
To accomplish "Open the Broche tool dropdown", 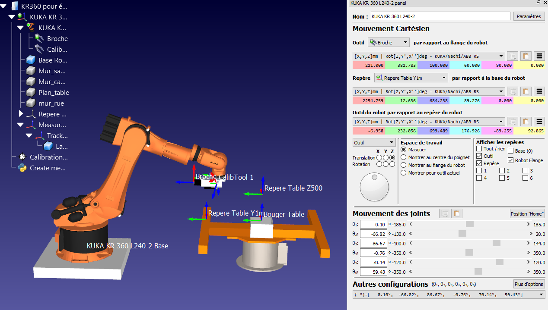I will pyautogui.click(x=389, y=43).
